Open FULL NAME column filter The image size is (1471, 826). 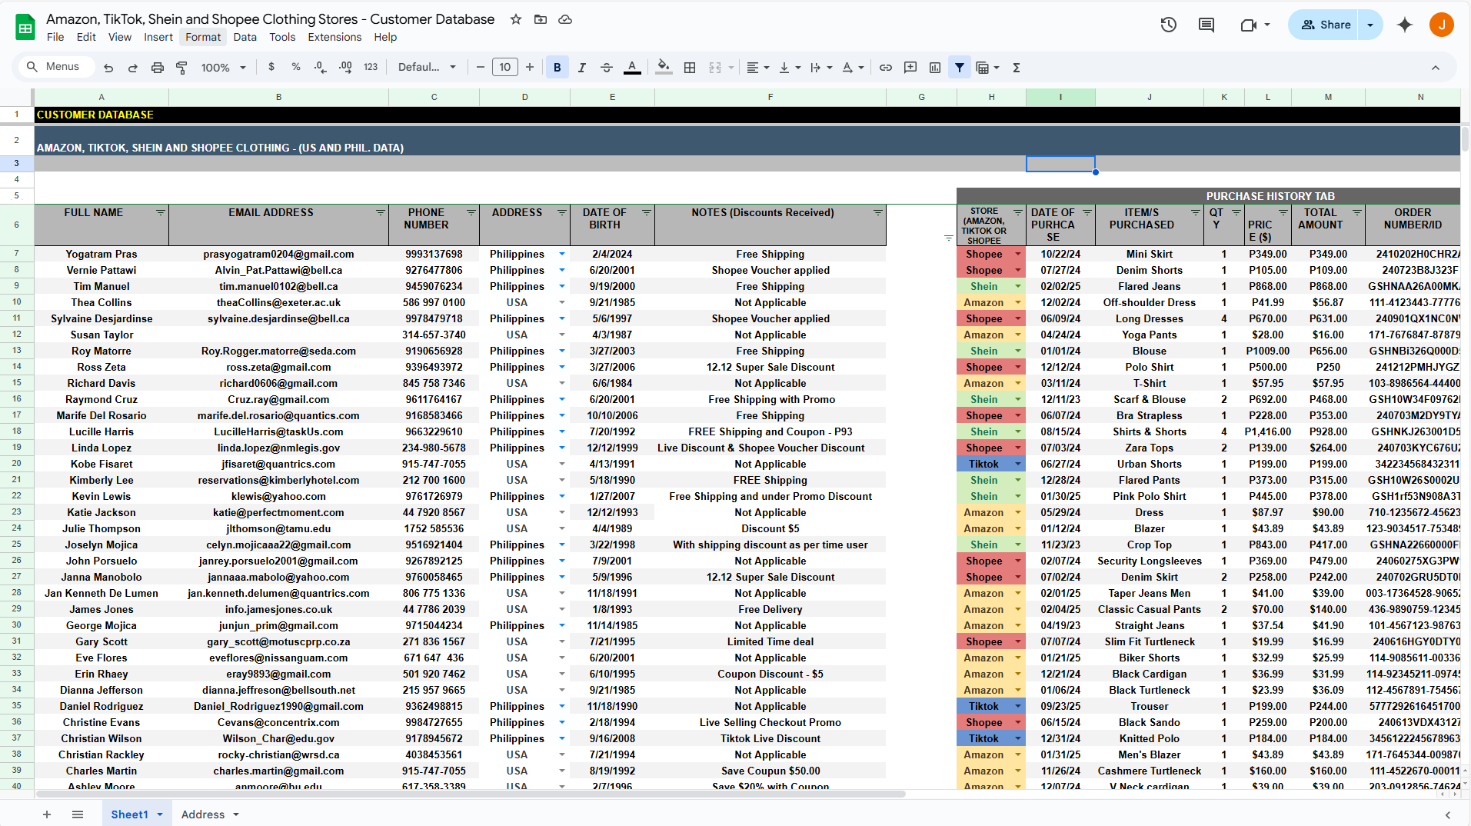pos(161,212)
